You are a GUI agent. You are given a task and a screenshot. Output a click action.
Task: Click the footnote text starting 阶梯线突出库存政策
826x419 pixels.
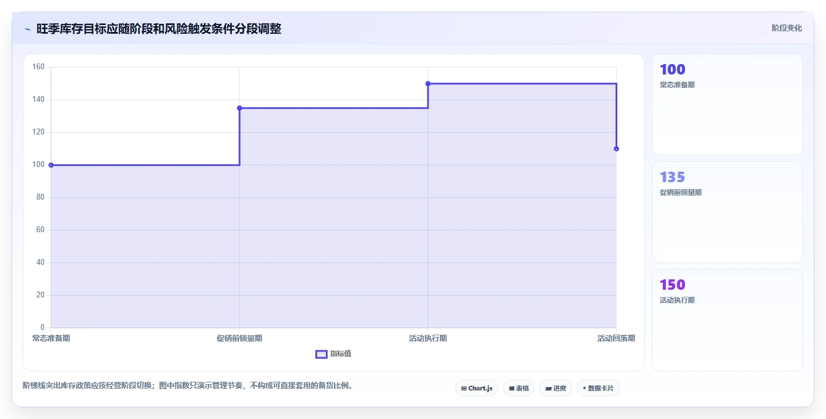[188, 385]
